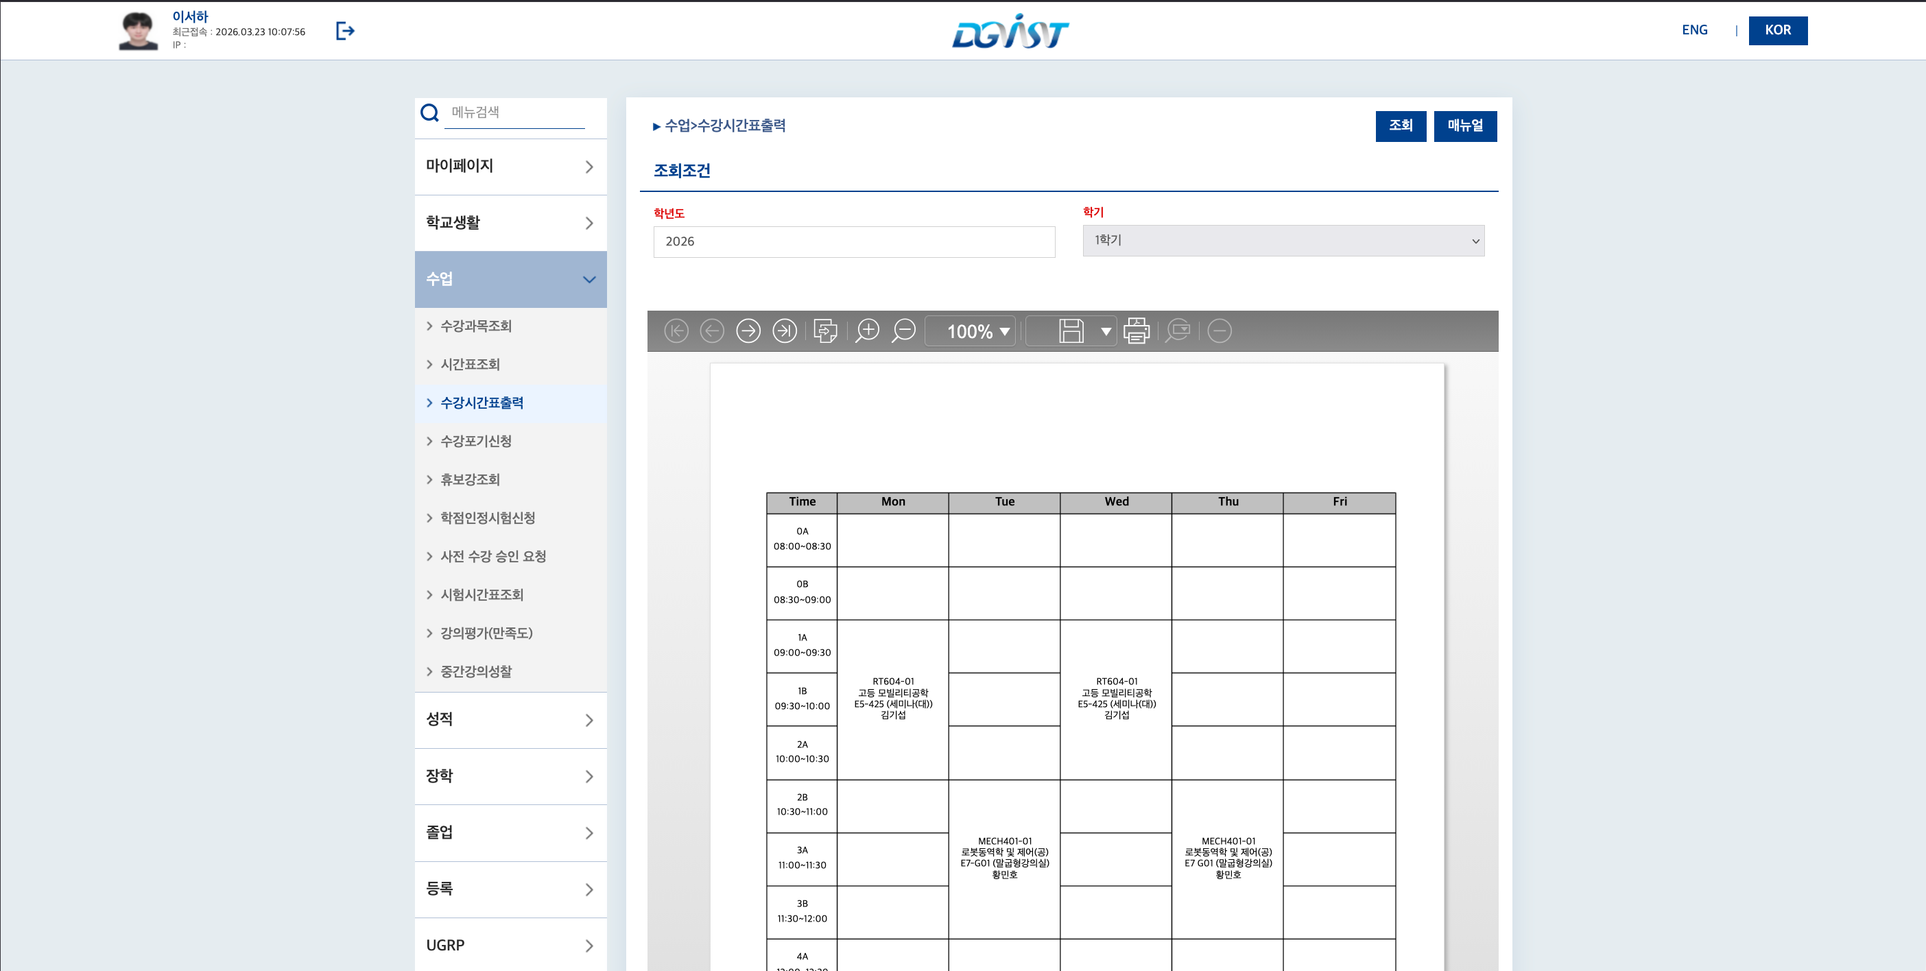
Task: Click Tuesday MECH401-01 로봇동역학 및 제어 cell
Action: click(x=1004, y=859)
